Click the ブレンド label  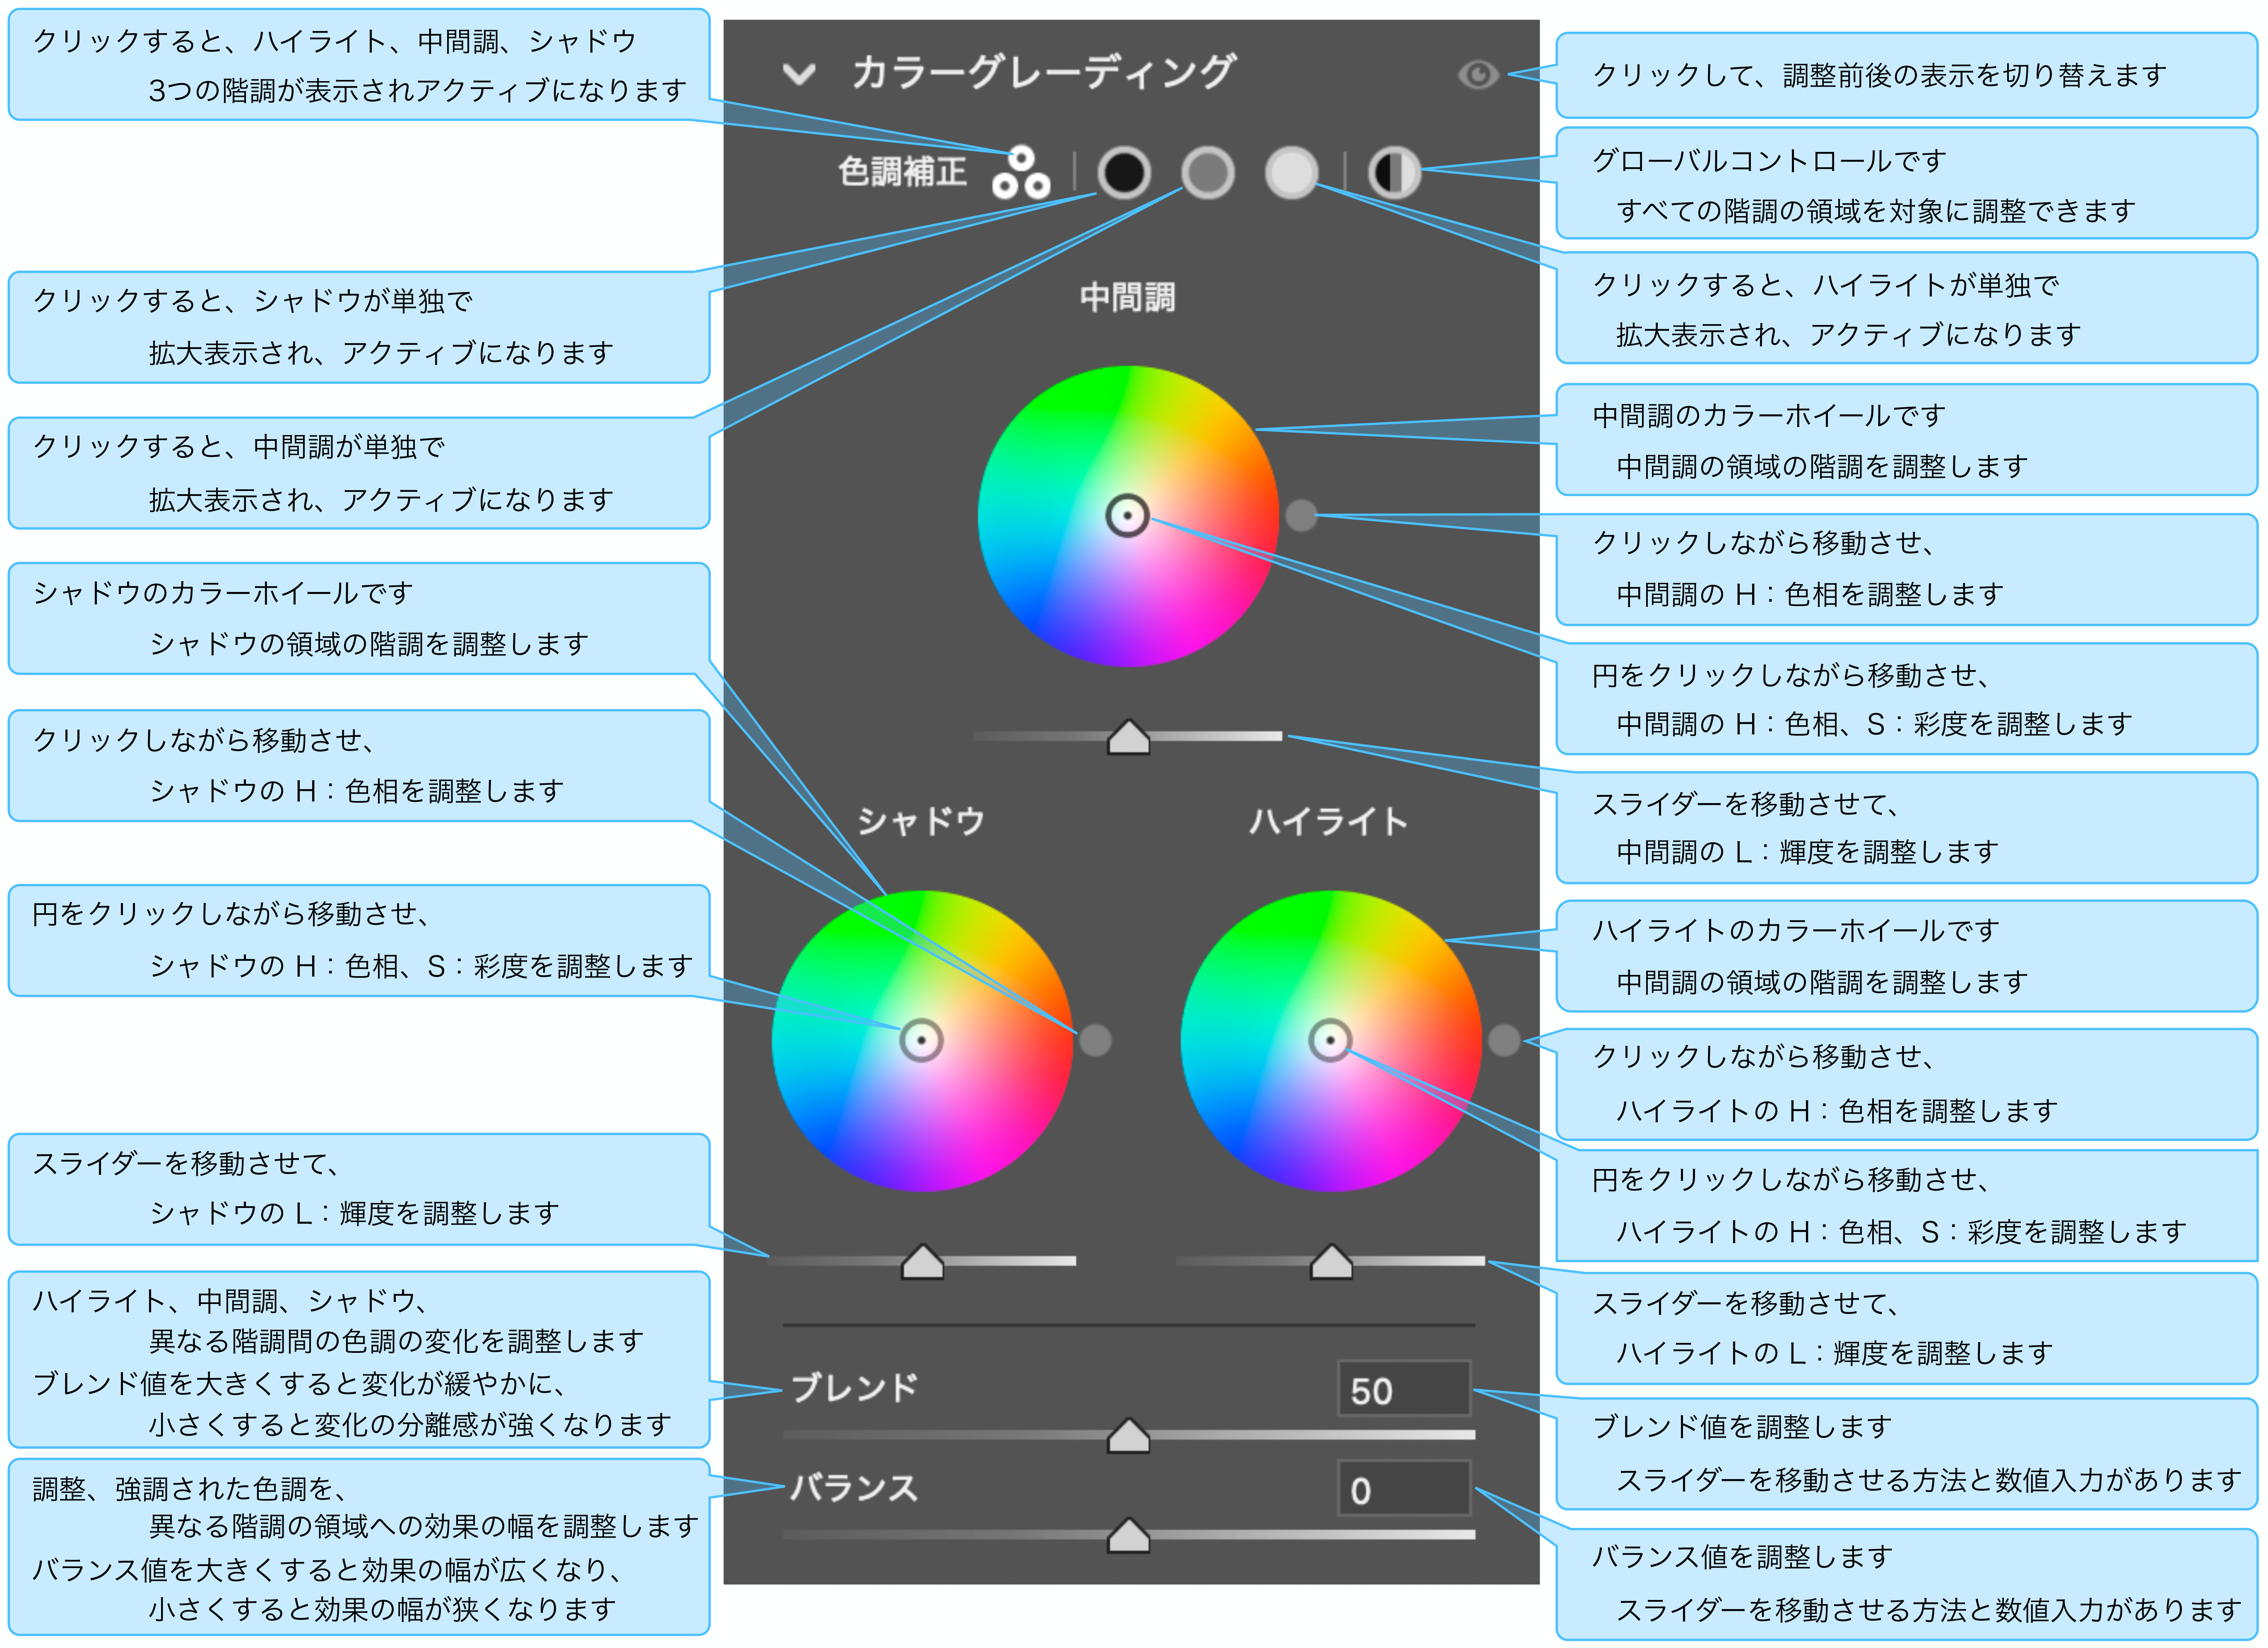click(855, 1388)
